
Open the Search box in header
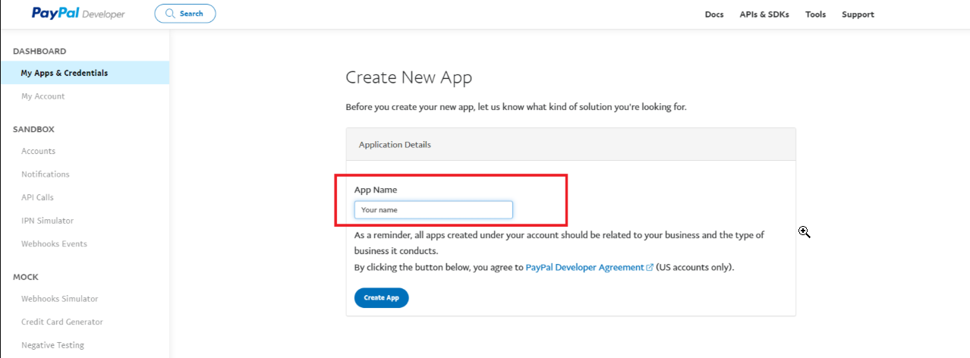[185, 14]
